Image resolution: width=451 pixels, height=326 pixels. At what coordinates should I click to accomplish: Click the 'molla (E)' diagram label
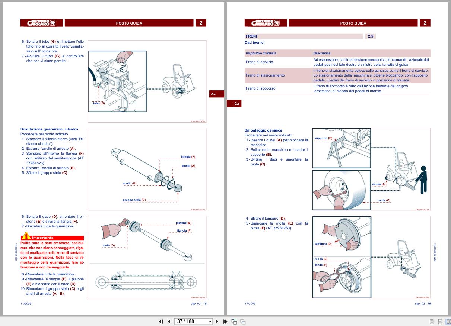click(321, 259)
